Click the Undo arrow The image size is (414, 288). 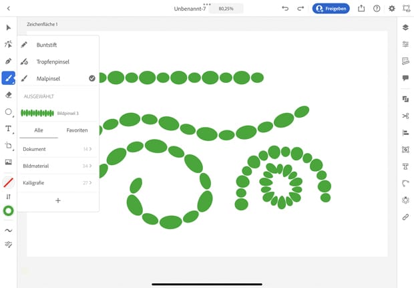pos(285,9)
